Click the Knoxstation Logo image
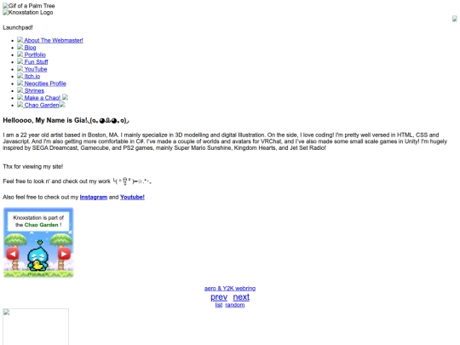460x345 pixels. pos(28,13)
